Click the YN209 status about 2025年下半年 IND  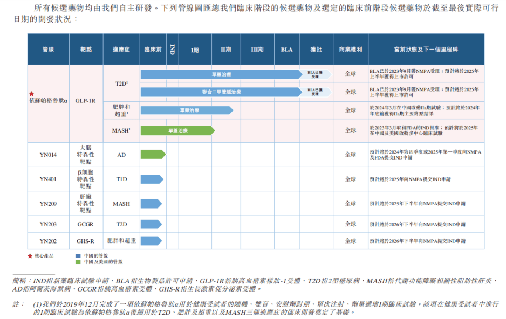[418, 204]
